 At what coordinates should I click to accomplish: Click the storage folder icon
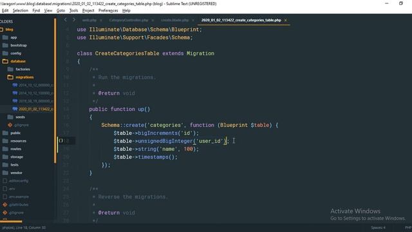point(5,157)
